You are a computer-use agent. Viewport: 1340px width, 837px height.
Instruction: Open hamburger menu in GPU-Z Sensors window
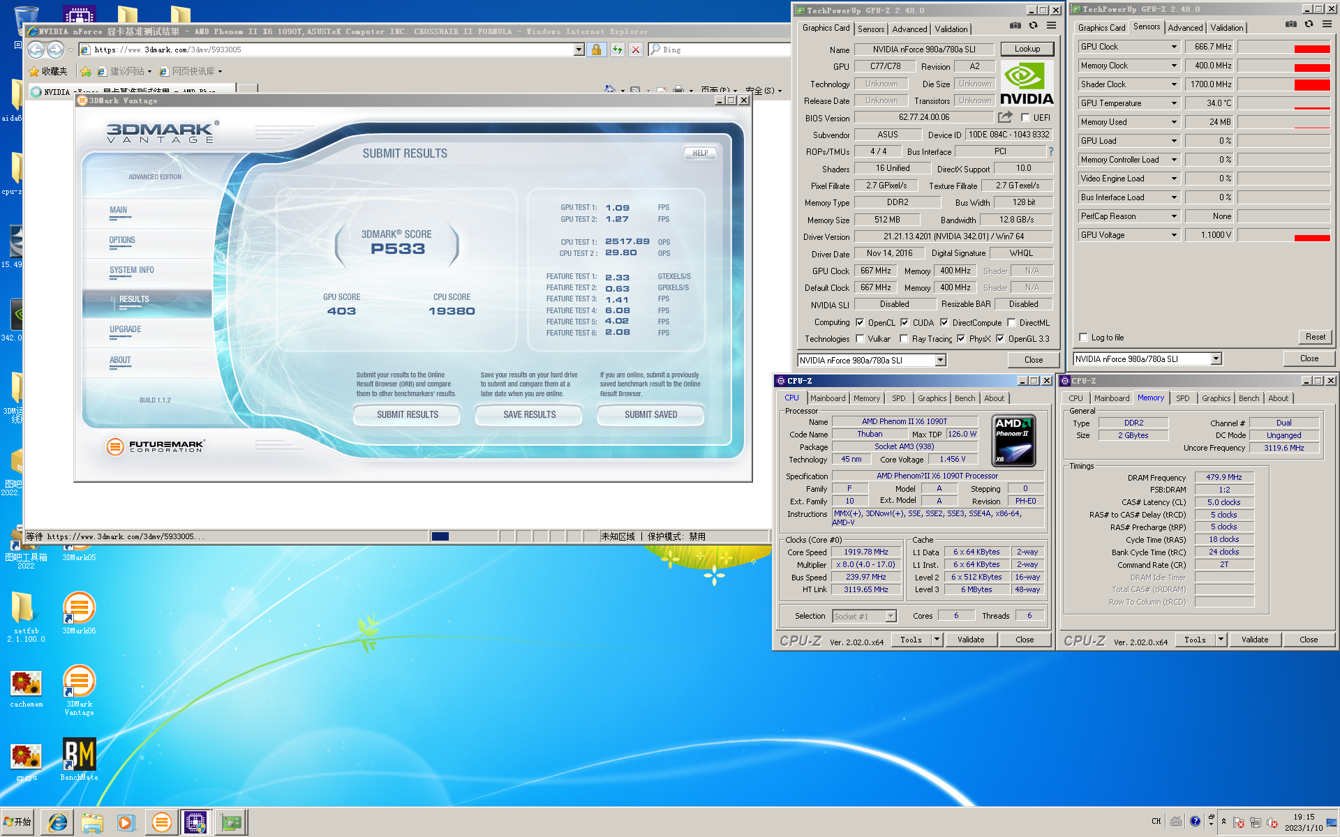tap(1327, 24)
